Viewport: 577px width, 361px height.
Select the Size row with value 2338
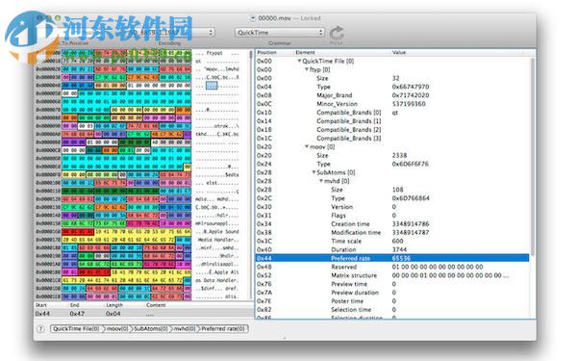(392, 155)
